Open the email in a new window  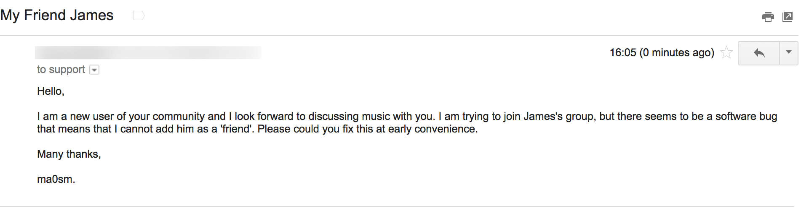click(x=788, y=17)
